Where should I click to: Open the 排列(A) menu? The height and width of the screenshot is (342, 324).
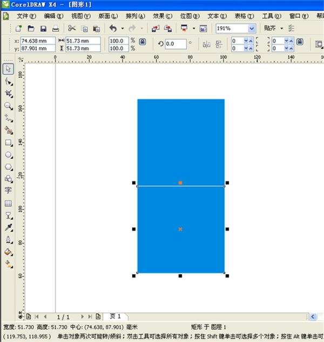coord(136,16)
